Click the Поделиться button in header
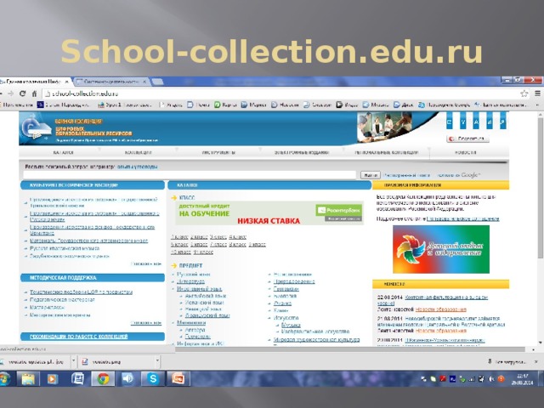The image size is (544, 408). point(467,139)
